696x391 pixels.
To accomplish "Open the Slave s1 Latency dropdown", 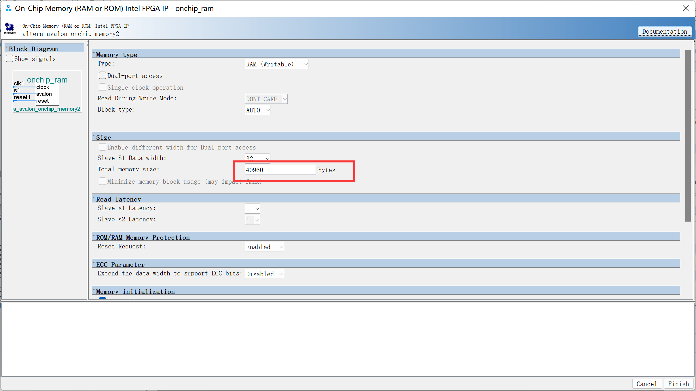I will pyautogui.click(x=252, y=209).
